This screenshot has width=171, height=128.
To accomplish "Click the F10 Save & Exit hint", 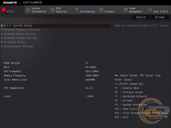I will (126, 109).
